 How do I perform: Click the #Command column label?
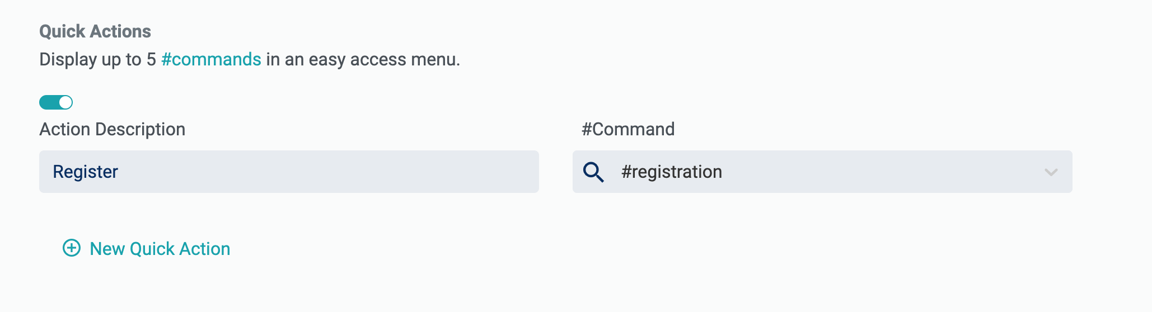628,129
